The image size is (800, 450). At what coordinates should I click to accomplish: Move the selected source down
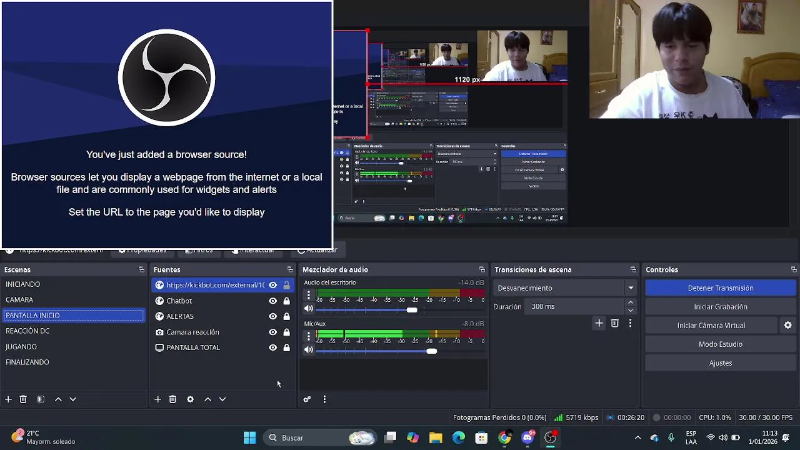coord(222,399)
